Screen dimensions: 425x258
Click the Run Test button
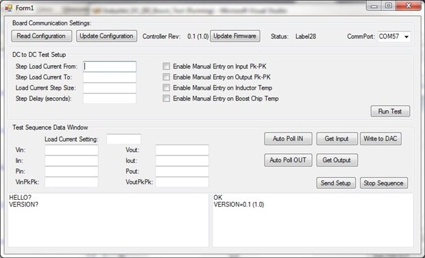tap(390, 112)
